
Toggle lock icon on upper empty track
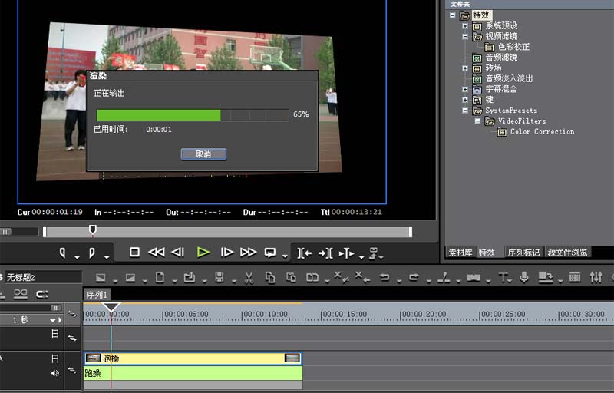pos(54,334)
